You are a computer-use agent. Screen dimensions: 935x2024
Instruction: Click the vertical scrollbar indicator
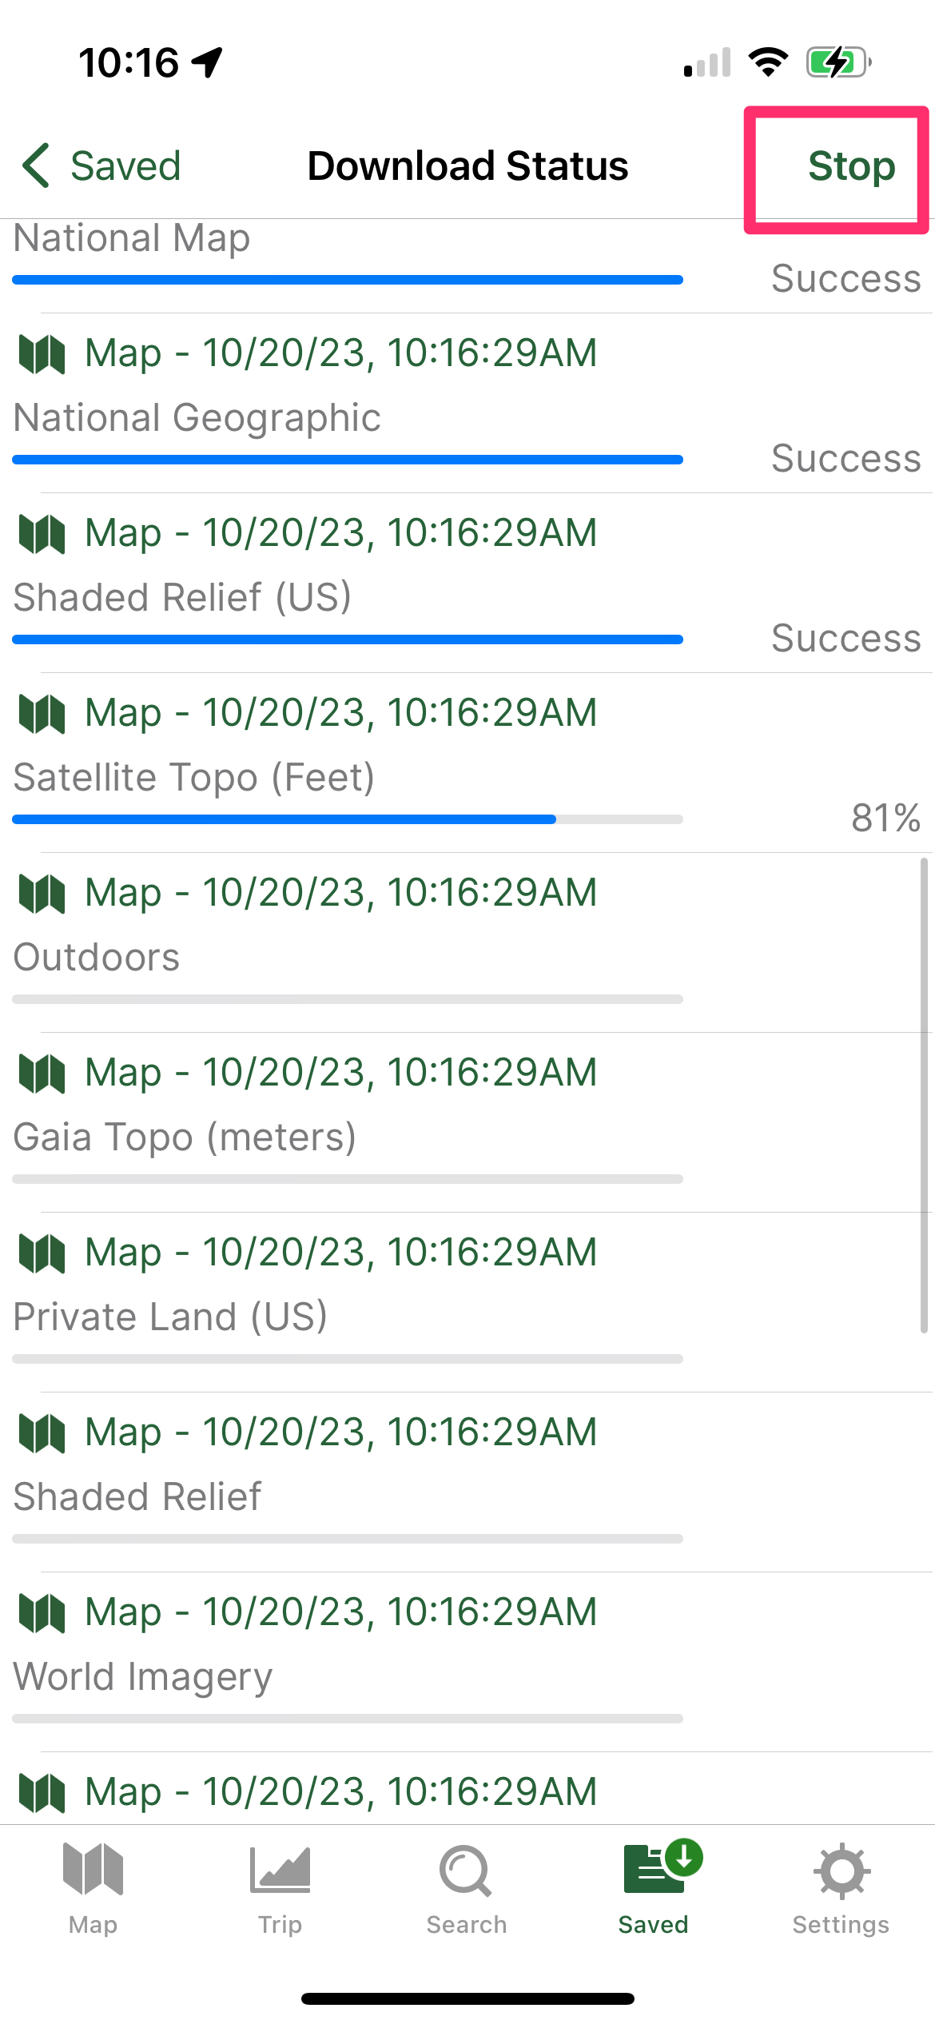pos(924,1095)
